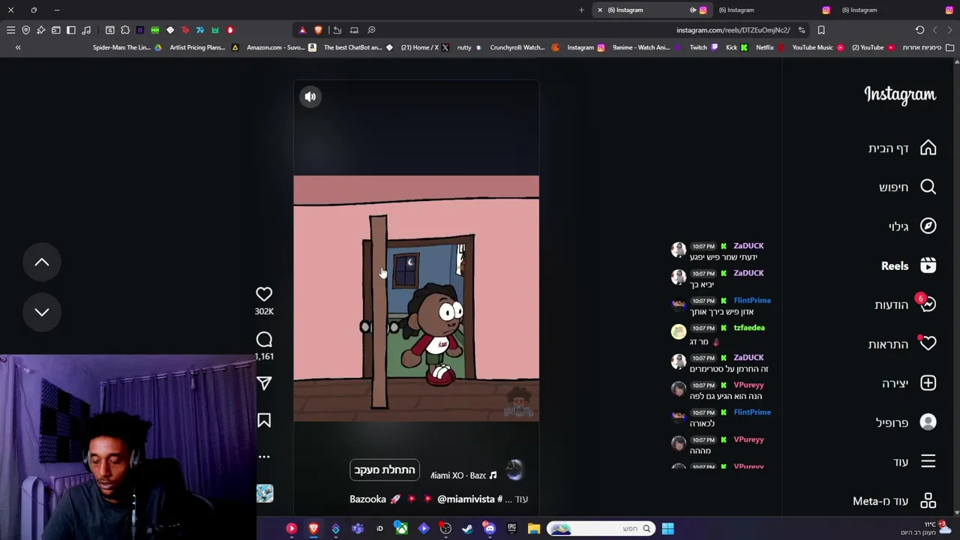Open site settings icon in address bar
This screenshot has width=960, height=540.
802,30
